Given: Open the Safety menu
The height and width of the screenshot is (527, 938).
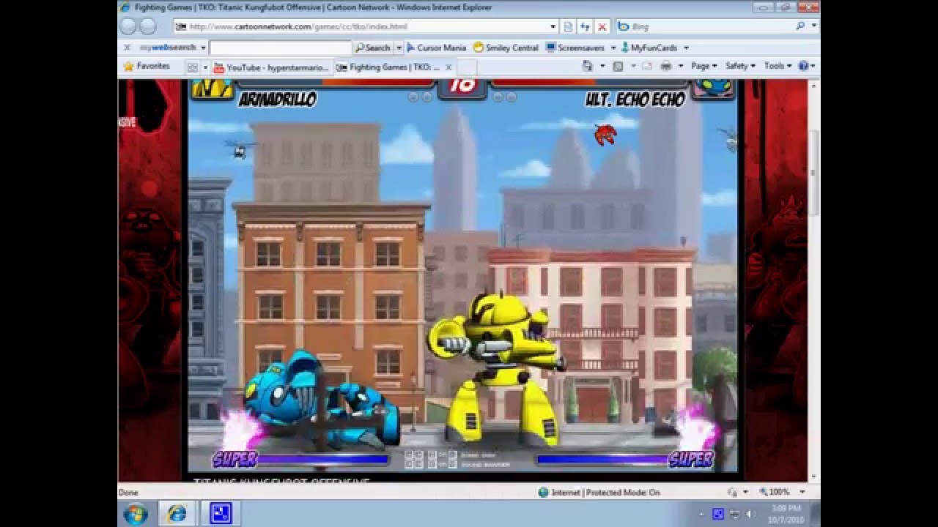Looking at the screenshot, I should coord(740,66).
